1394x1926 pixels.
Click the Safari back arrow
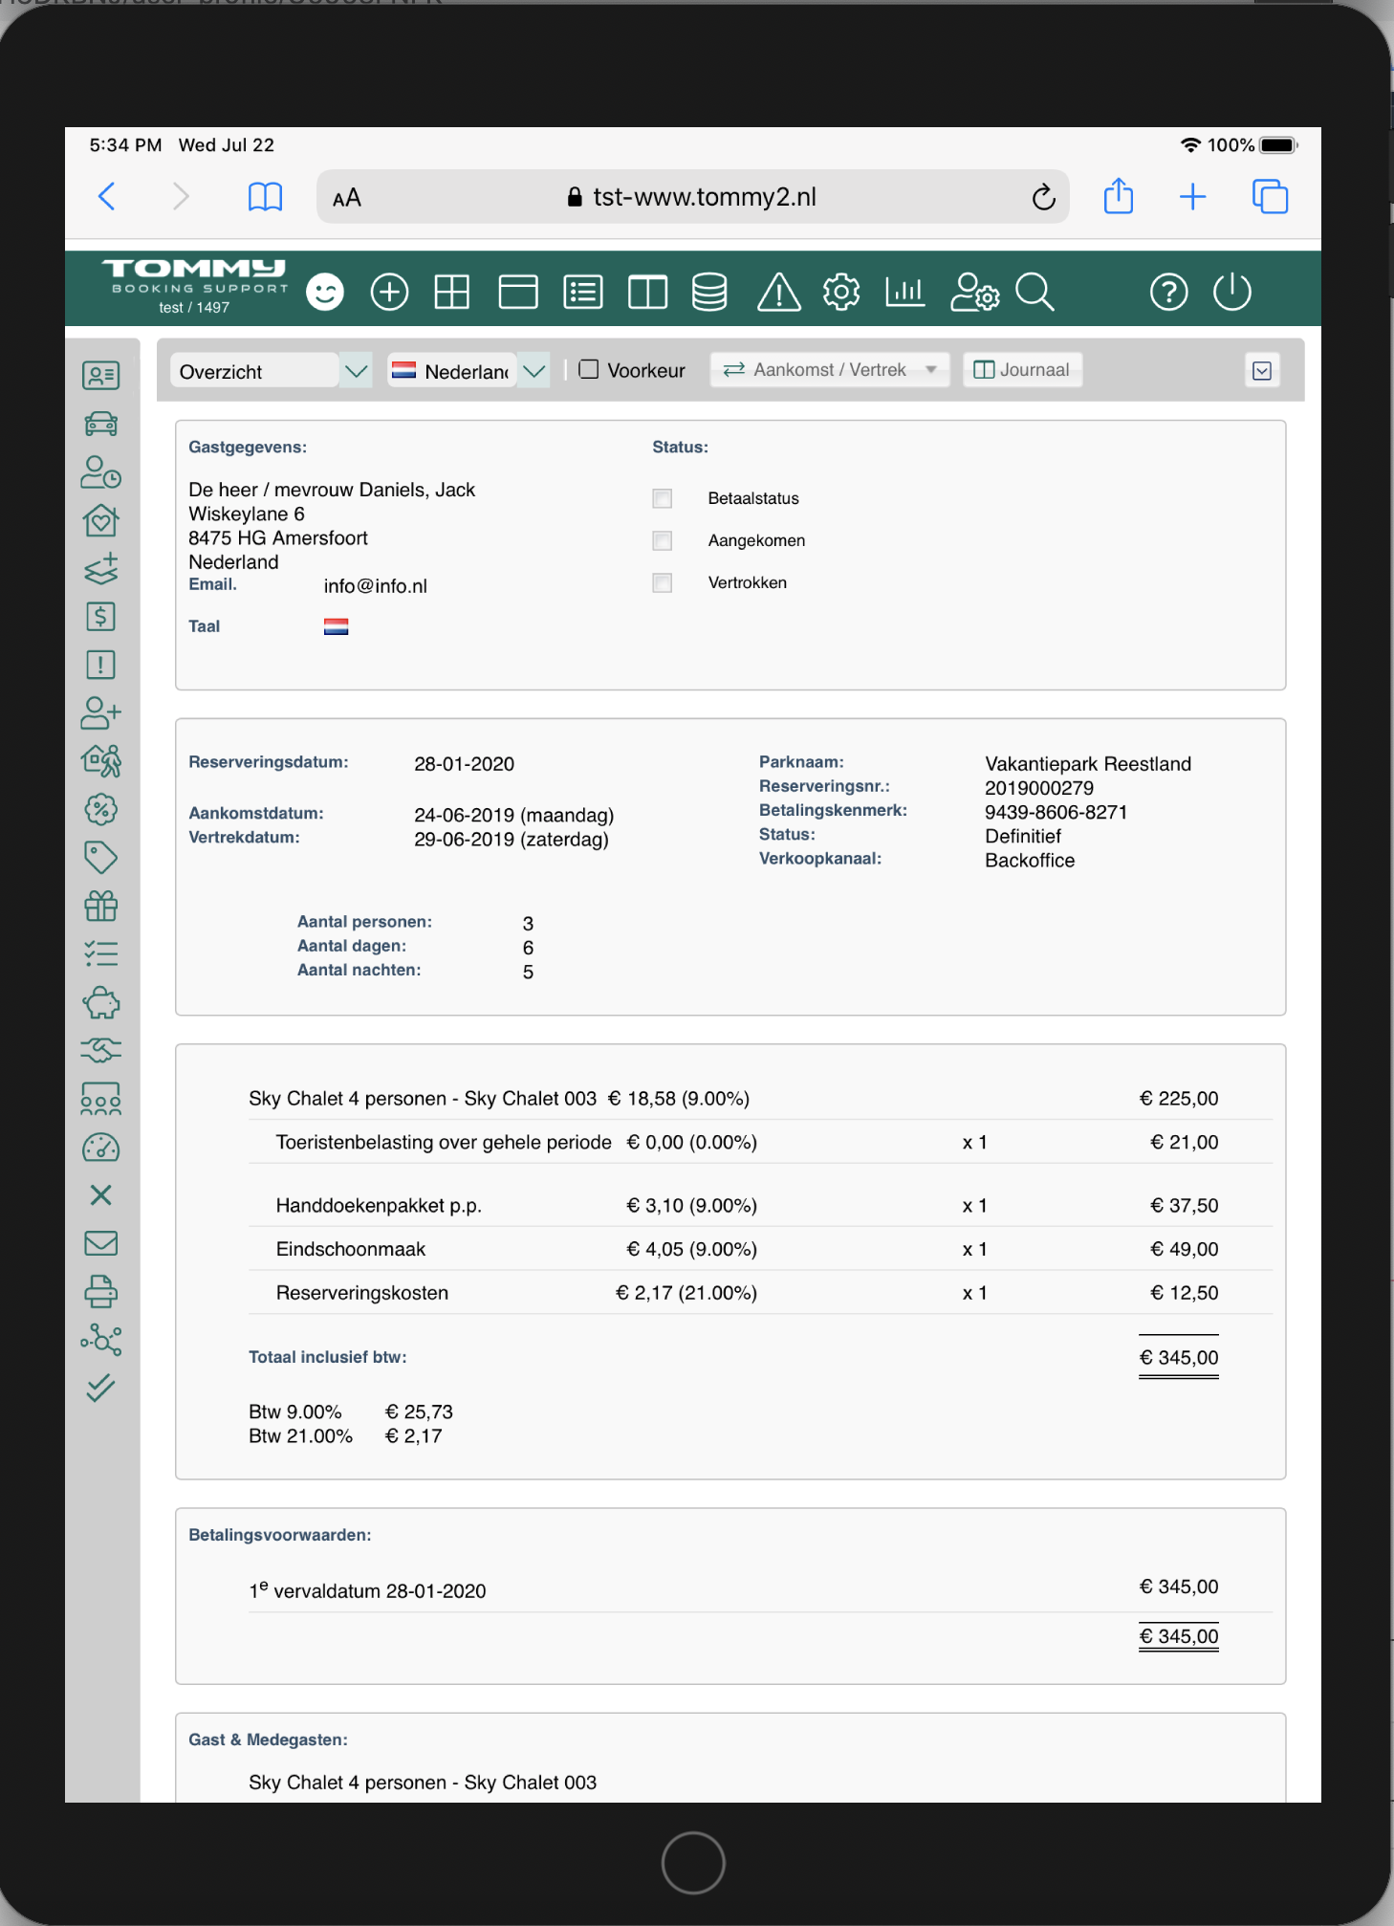point(107,196)
